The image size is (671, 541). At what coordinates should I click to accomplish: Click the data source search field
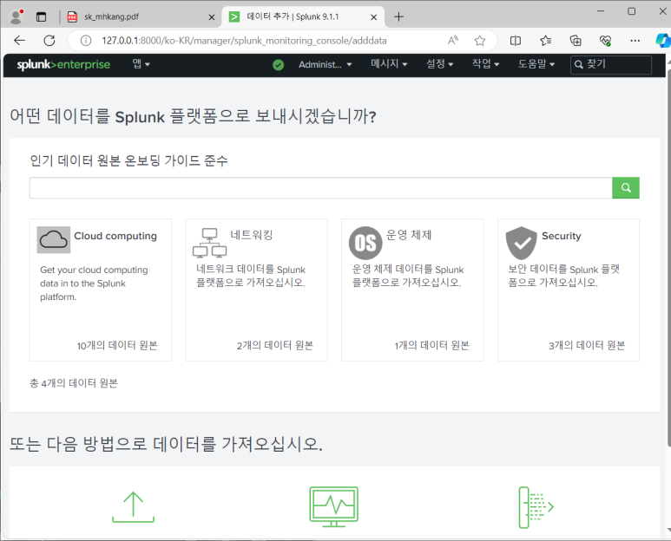point(320,187)
